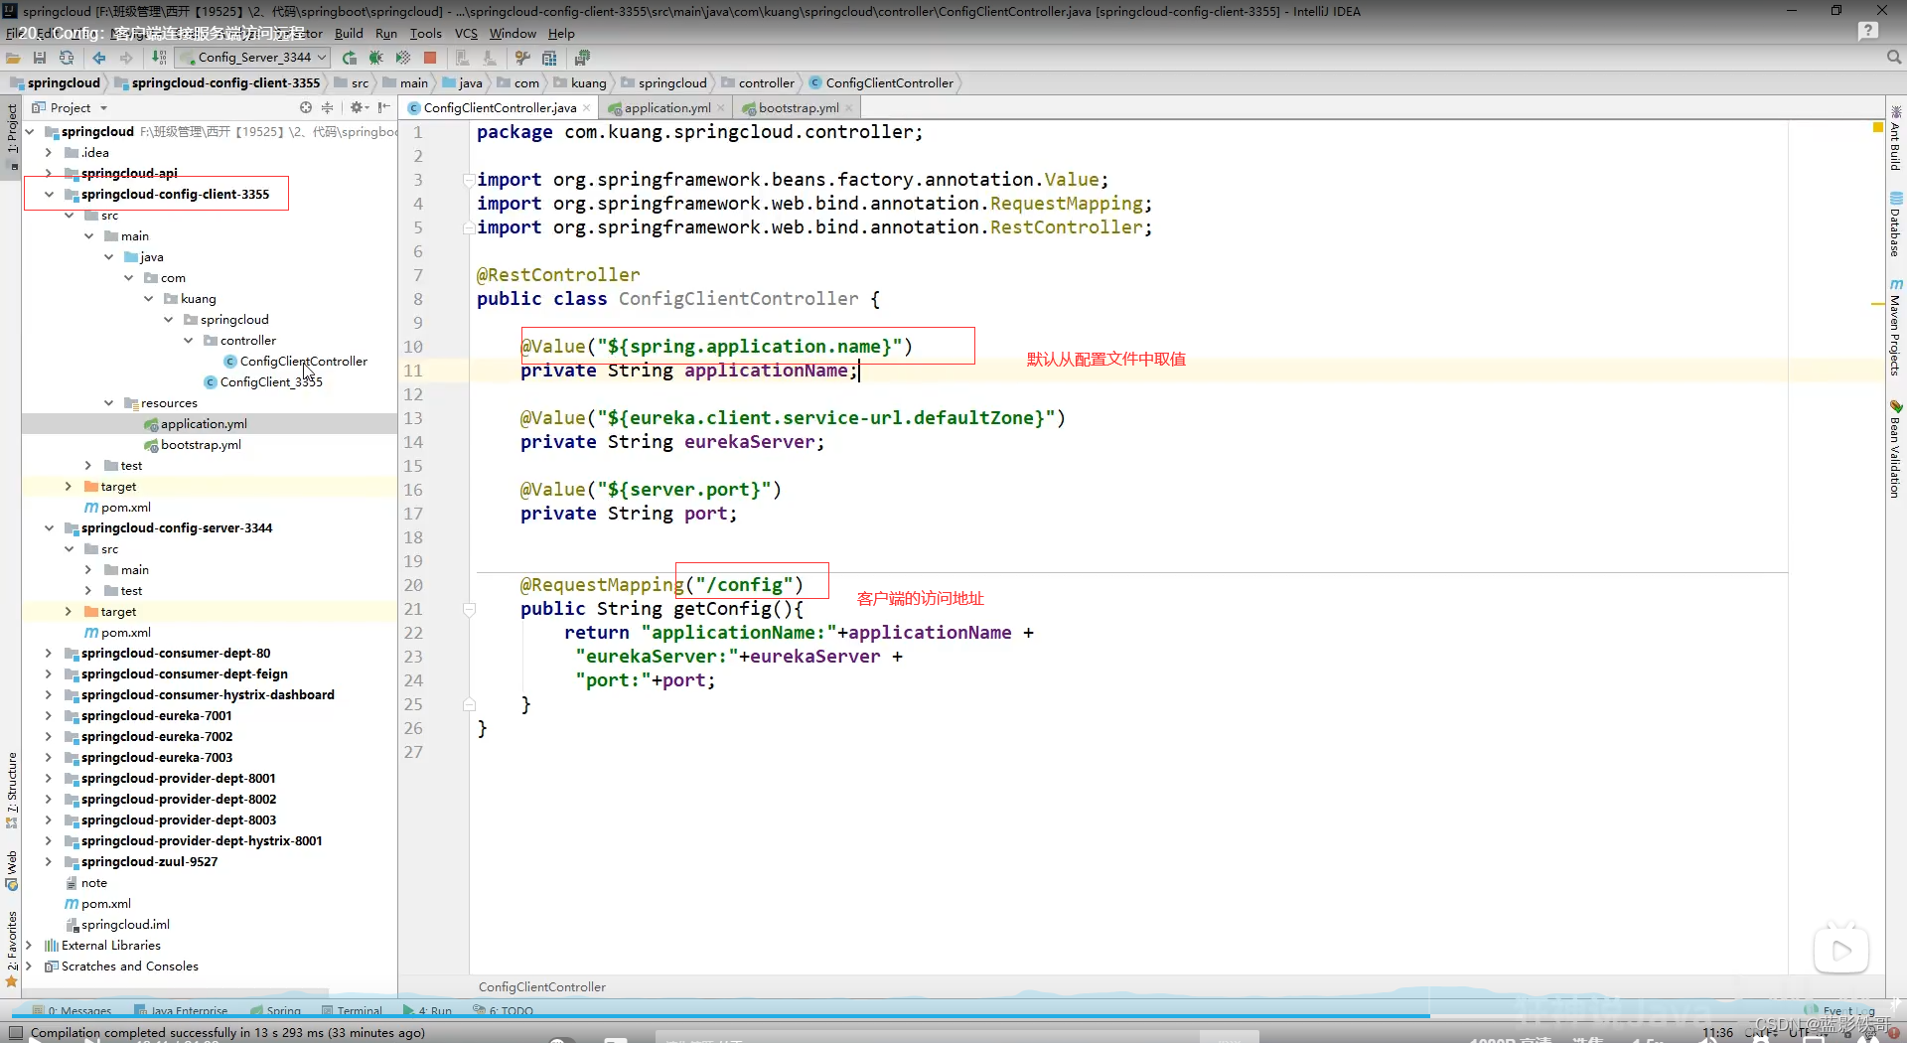The image size is (1907, 1043).
Task: Toggle tool window bars at status bar corner
Action: pyautogui.click(x=15, y=1033)
